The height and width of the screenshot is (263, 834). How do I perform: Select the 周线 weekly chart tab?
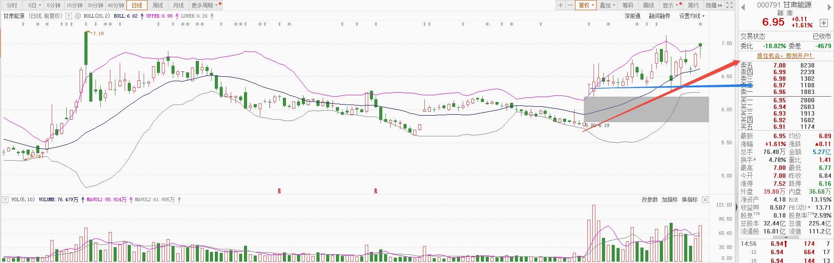pos(158,5)
